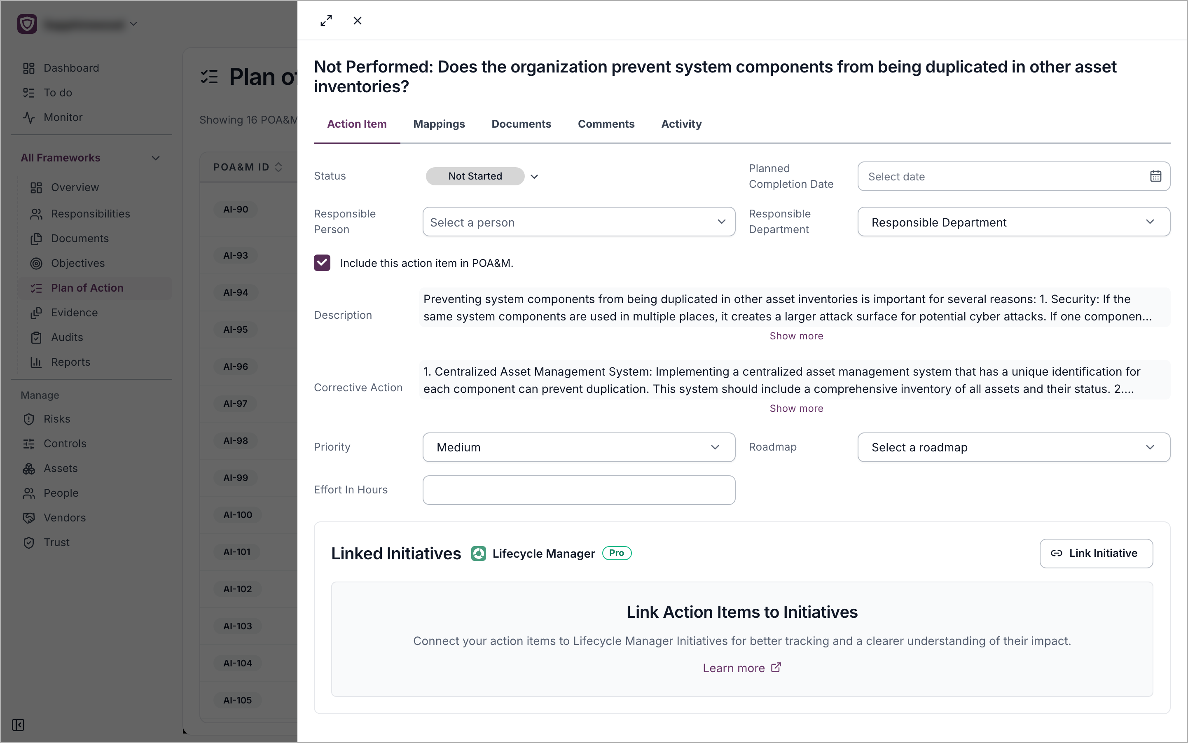Open the organization name dropdown chevron
Viewport: 1188px width, 743px height.
tap(133, 23)
